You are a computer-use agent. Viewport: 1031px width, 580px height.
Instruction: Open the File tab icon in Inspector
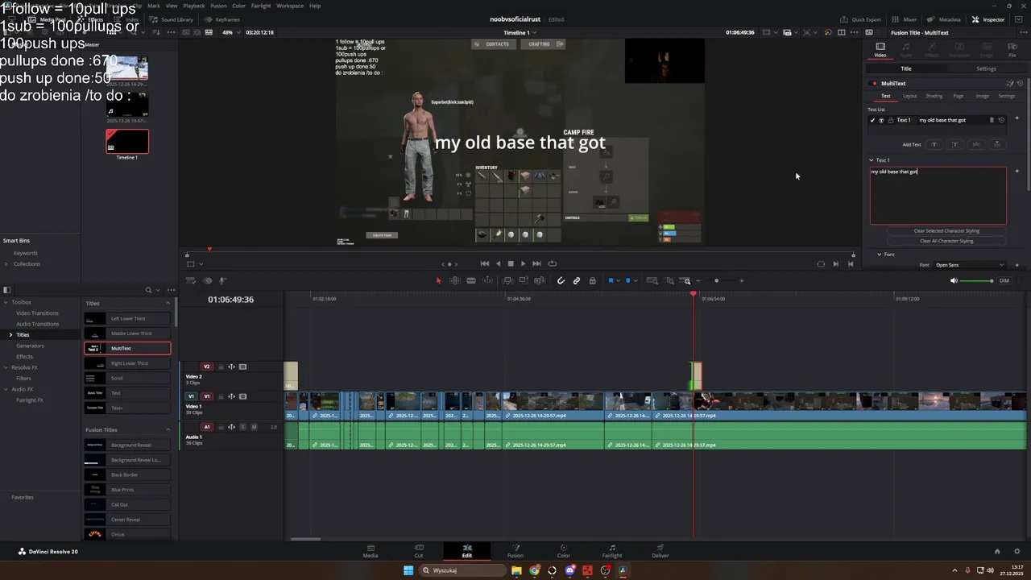pos(1012,49)
